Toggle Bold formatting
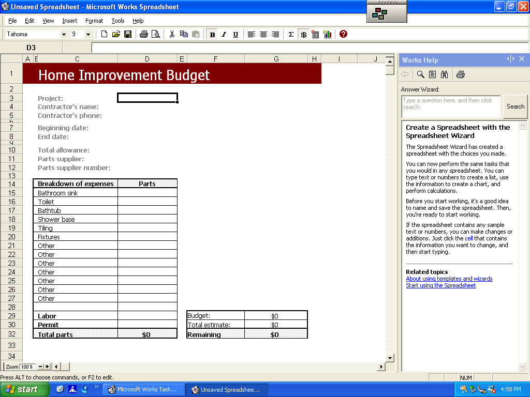The width and height of the screenshot is (530, 397). click(212, 35)
